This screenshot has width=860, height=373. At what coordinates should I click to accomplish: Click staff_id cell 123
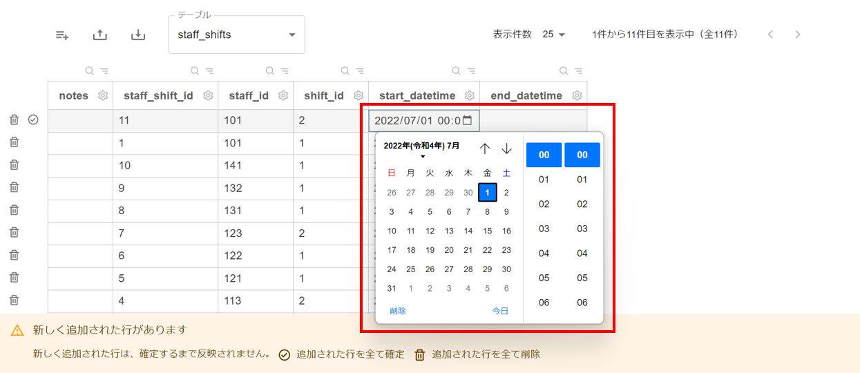point(256,233)
